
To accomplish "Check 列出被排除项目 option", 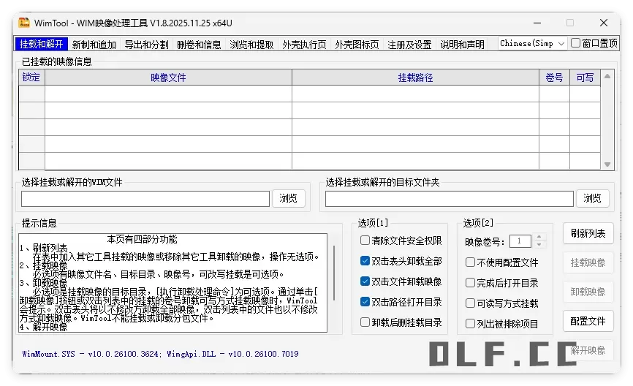I will pyautogui.click(x=470, y=323).
